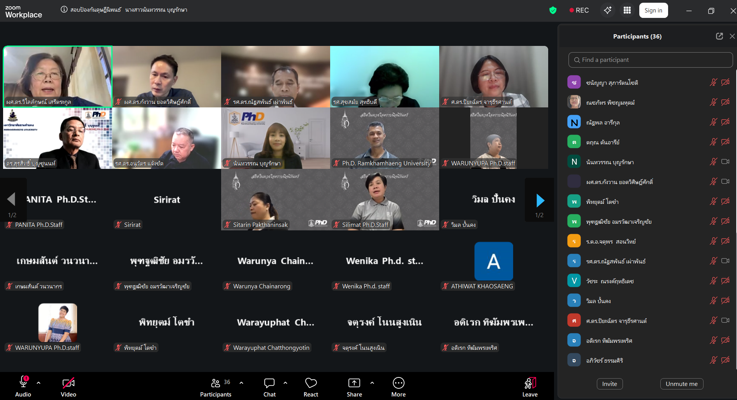Unmute the Audio microphone
Screen dimensions: 737x400
(23, 383)
